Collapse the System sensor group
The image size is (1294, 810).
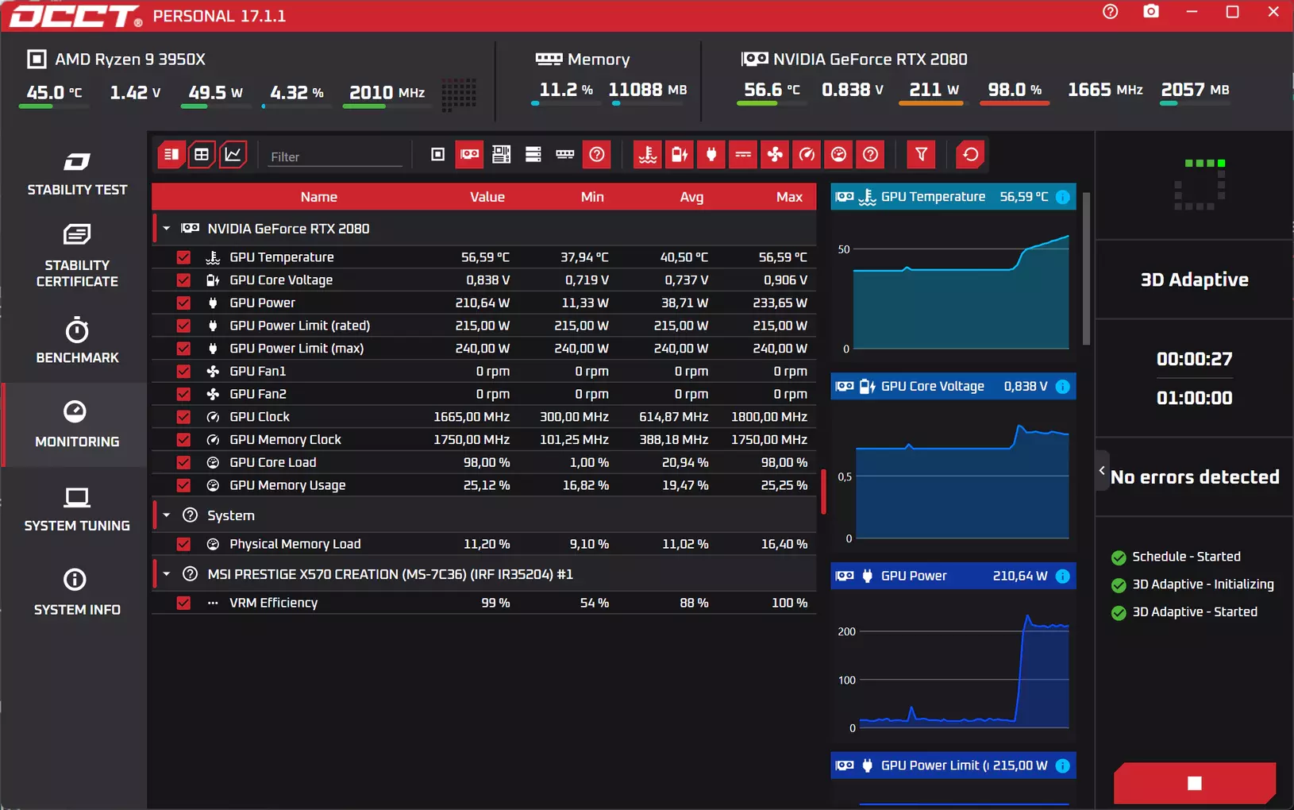[167, 515]
